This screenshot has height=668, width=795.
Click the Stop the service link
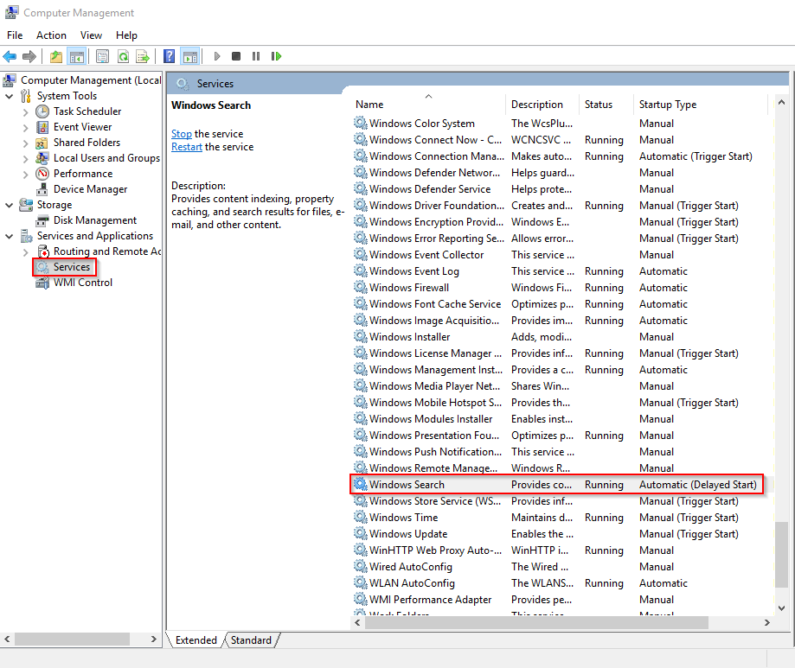182,134
